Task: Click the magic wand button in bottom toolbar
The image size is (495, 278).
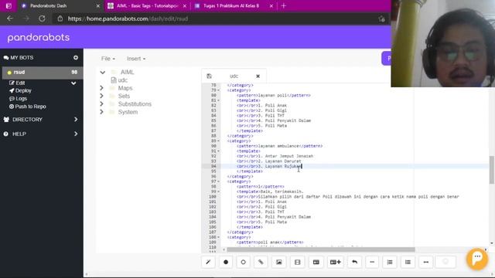Action: (208, 262)
